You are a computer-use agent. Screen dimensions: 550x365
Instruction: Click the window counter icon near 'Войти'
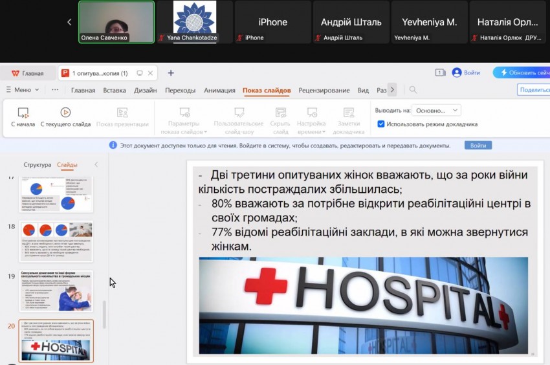pyautogui.click(x=440, y=72)
